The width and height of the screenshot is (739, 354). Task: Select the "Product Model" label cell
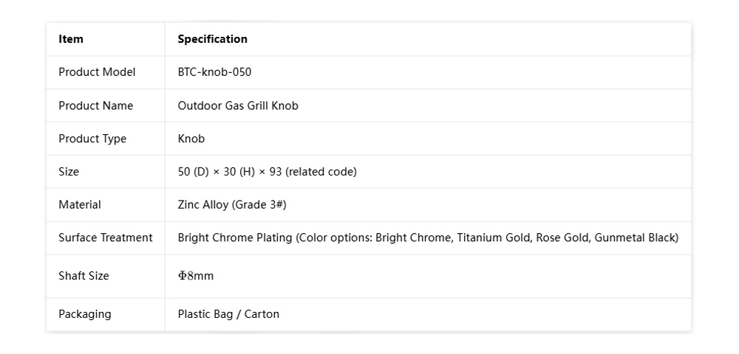[97, 72]
